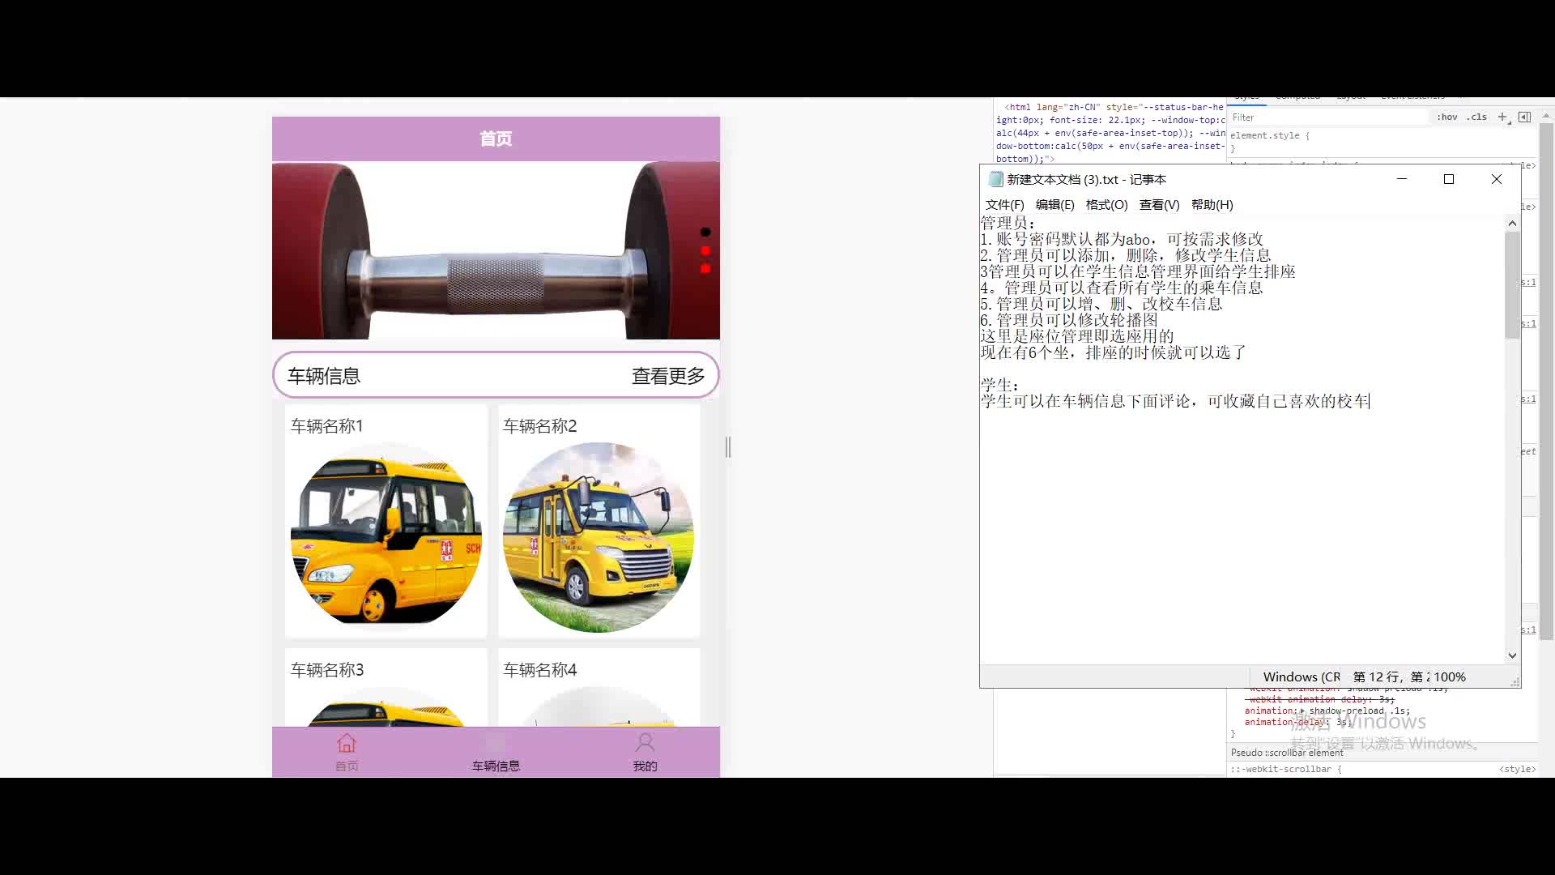Select the first black carousel indicator dot
The width and height of the screenshot is (1555, 875).
click(705, 233)
